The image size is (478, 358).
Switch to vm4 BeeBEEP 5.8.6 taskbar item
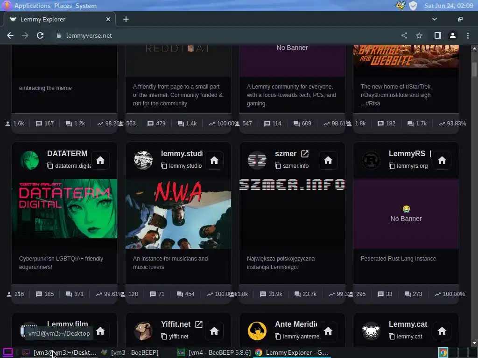tap(214, 352)
